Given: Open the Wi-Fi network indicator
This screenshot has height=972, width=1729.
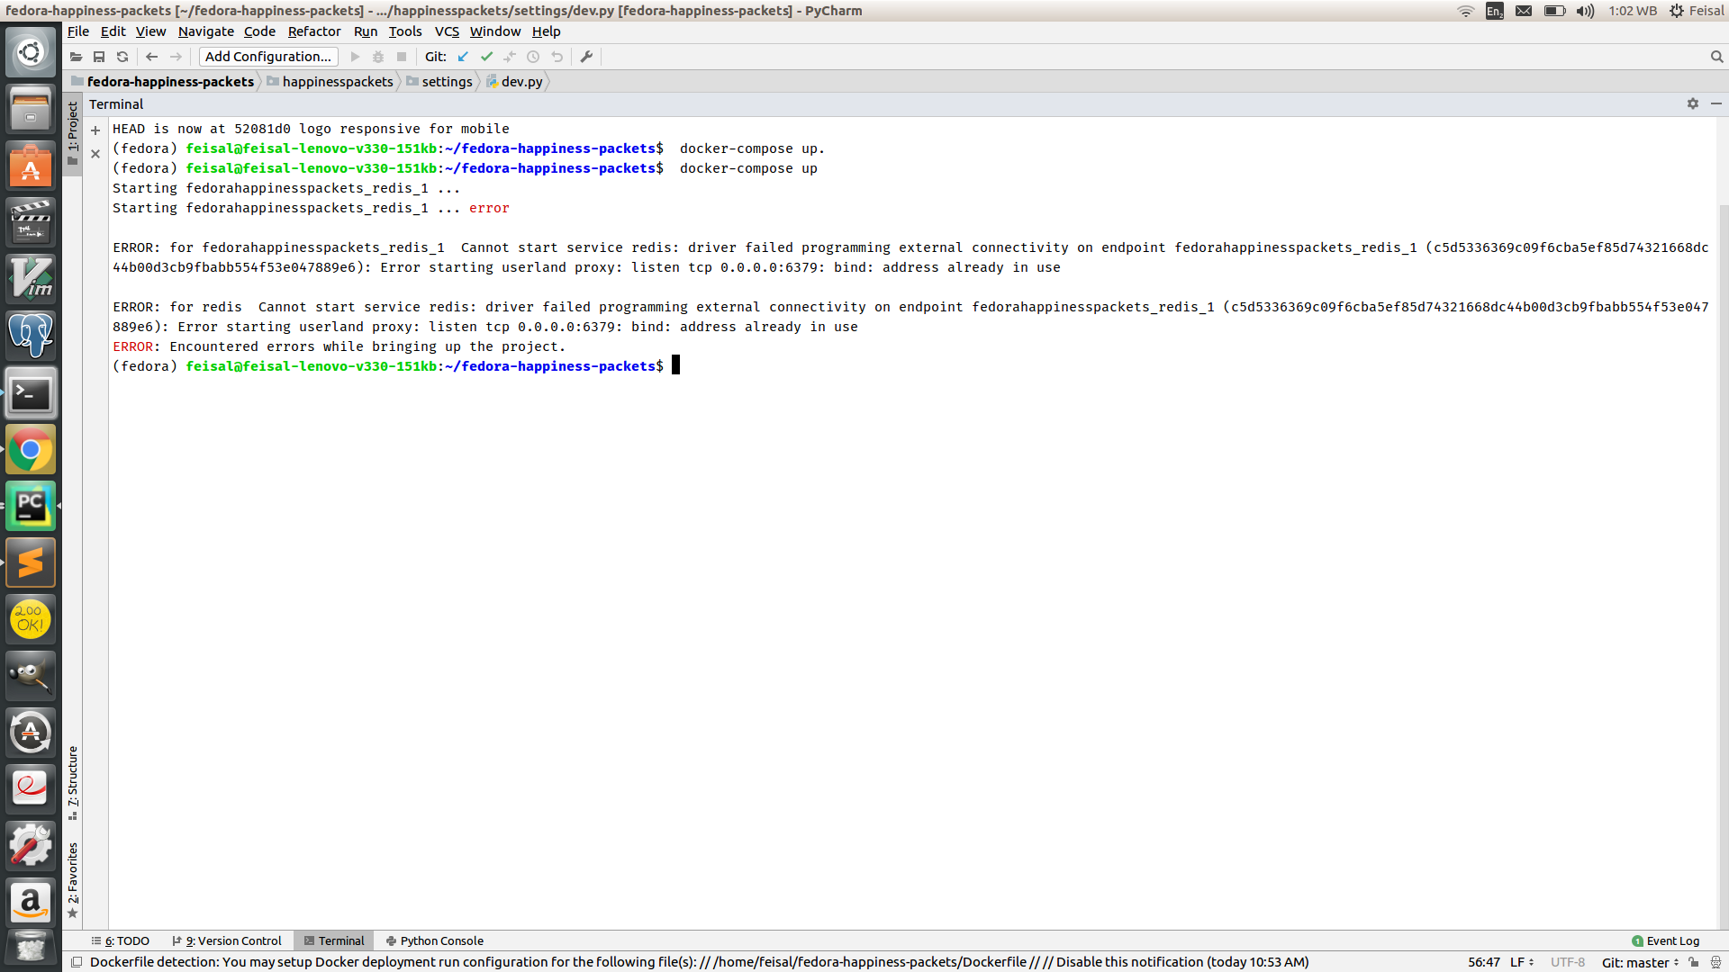Looking at the screenshot, I should tap(1466, 11).
